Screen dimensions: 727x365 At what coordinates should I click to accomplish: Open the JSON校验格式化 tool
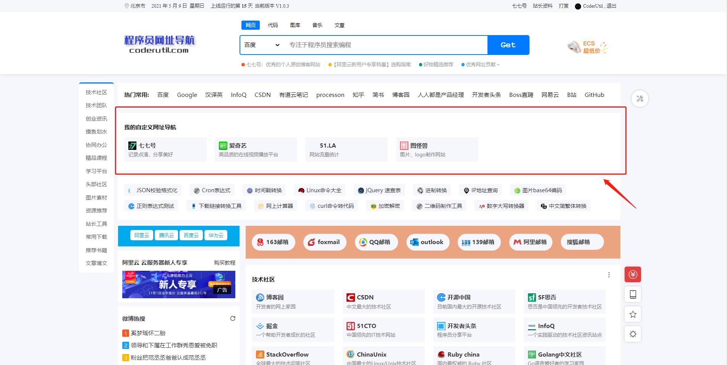[153, 190]
